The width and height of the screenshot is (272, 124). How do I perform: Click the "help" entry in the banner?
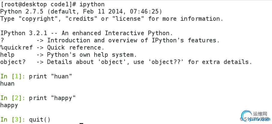click(x=7, y=55)
